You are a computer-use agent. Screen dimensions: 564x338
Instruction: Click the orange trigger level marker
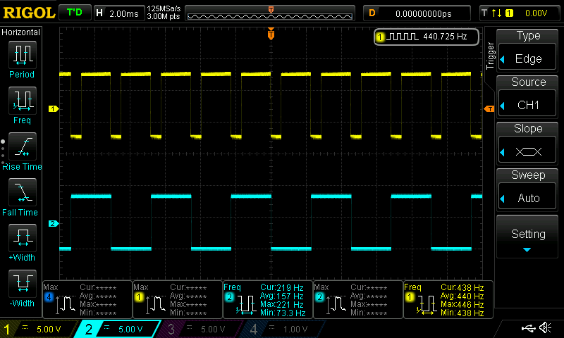(x=489, y=108)
